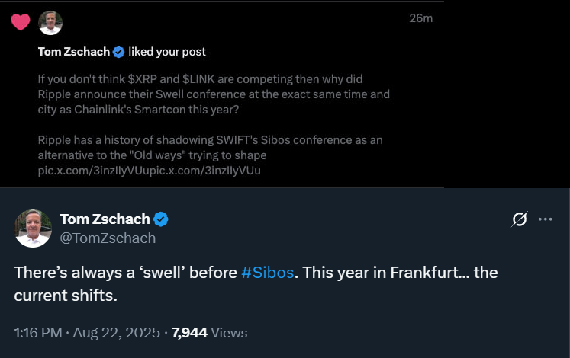Open the small profile avatar in the notification
Screen dimensions: 570x358
click(x=50, y=23)
